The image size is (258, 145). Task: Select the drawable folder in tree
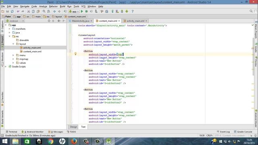coord(23,40)
